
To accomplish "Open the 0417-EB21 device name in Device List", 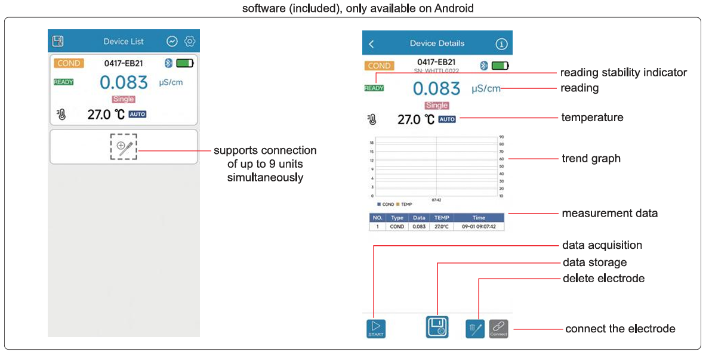I will coord(124,63).
